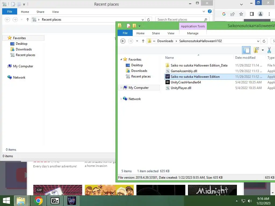Click Share page icon in Chrome

coord(233,14)
